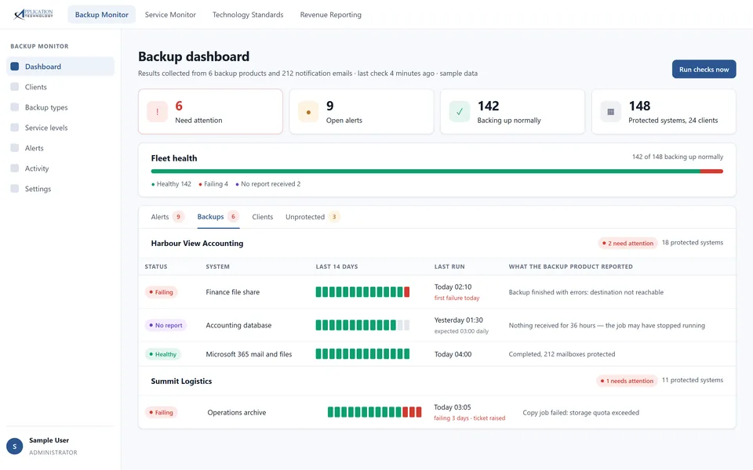This screenshot has width=753, height=470.
Task: Click the No report status badge
Action: pyautogui.click(x=166, y=325)
